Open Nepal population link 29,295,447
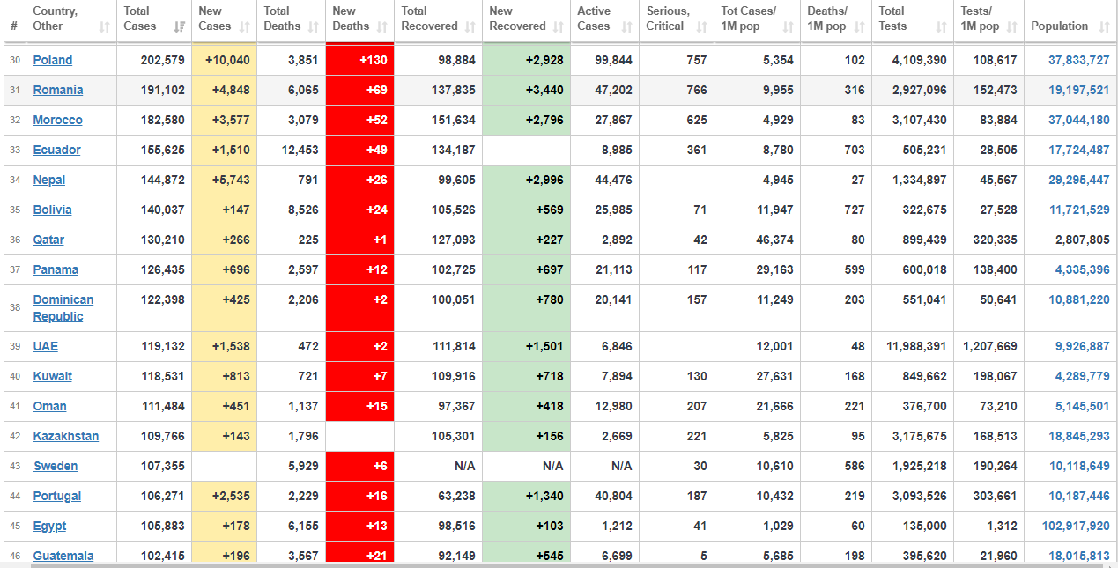This screenshot has width=1118, height=568. click(x=1079, y=180)
